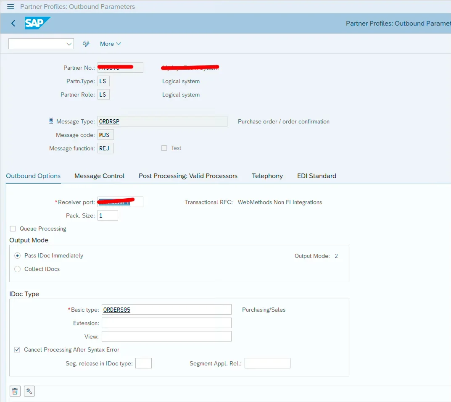Screen dimensions: 451x402
Task: Open the EDI Standard tab
Action: 316,176
